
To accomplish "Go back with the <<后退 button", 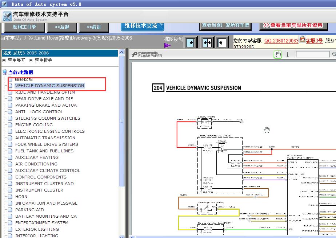I will (62, 27).
